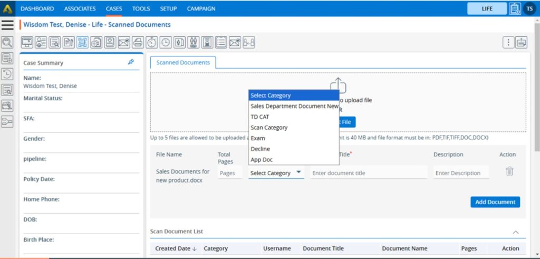Open the three-dot more options button

coord(508,43)
